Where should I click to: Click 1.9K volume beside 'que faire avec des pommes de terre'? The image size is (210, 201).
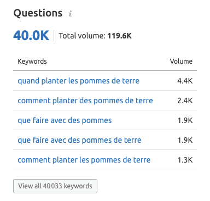(x=185, y=140)
